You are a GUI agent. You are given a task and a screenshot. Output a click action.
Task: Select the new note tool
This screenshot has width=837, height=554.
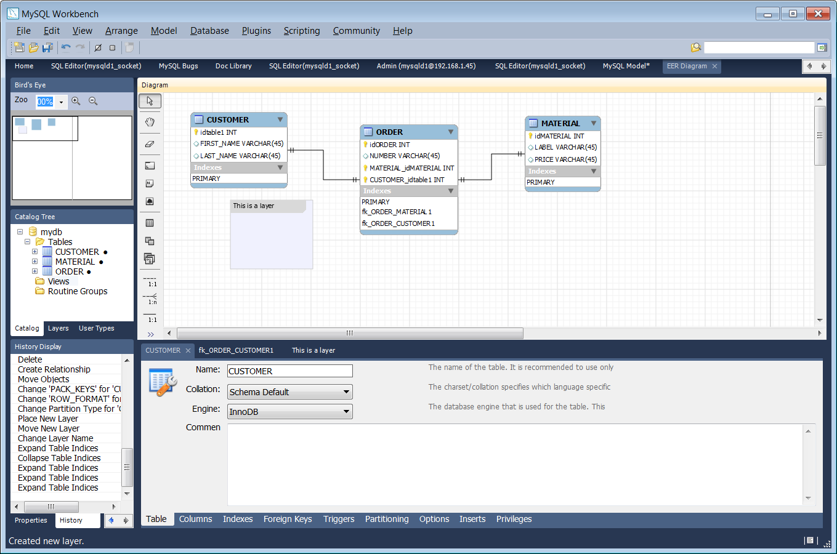pos(150,183)
